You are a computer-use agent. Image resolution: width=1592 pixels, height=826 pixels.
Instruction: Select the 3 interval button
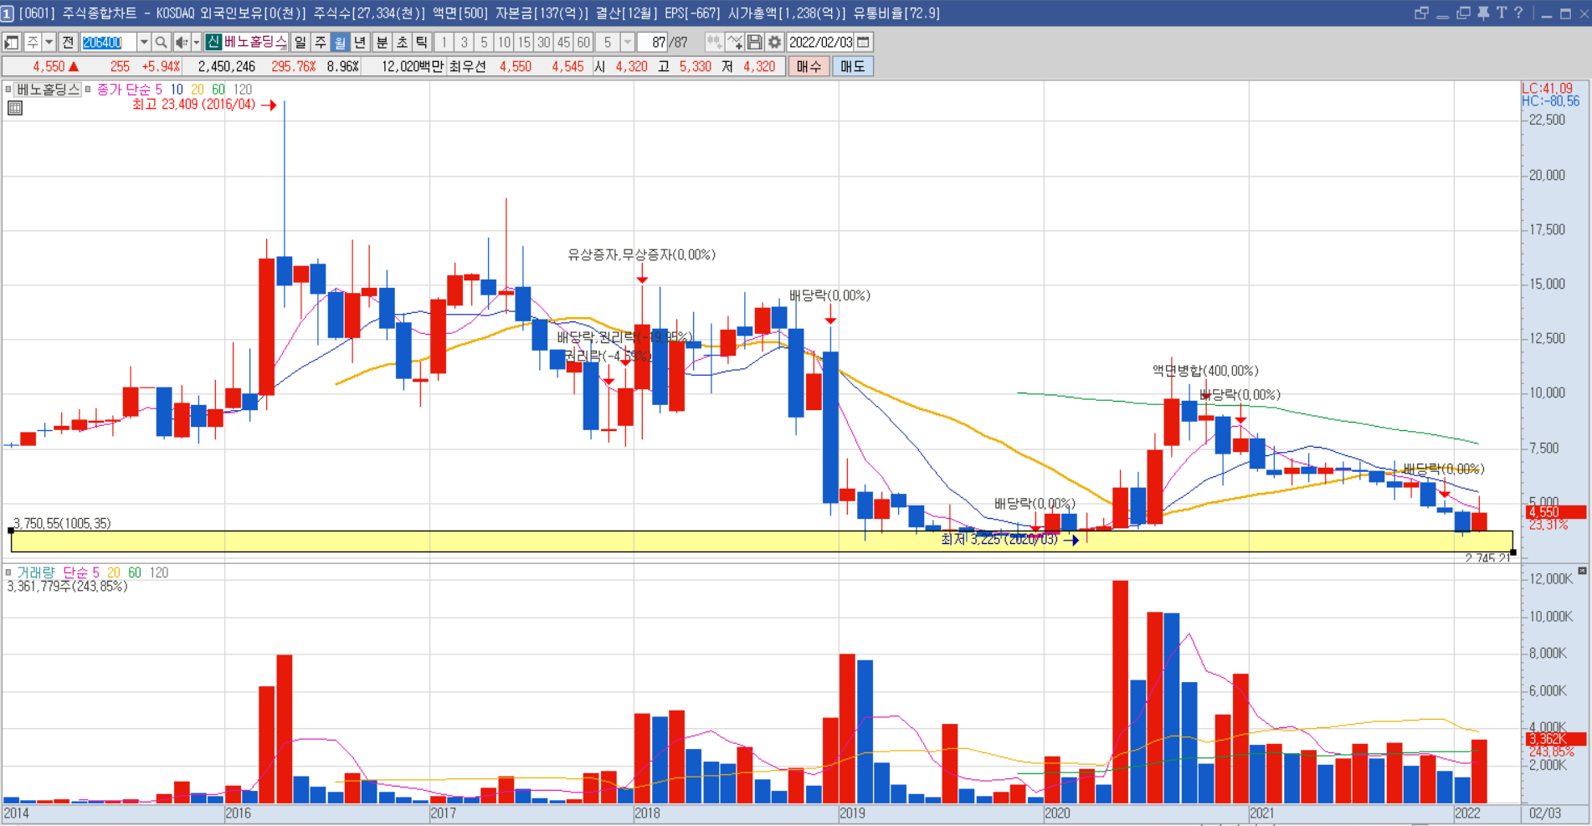465,42
